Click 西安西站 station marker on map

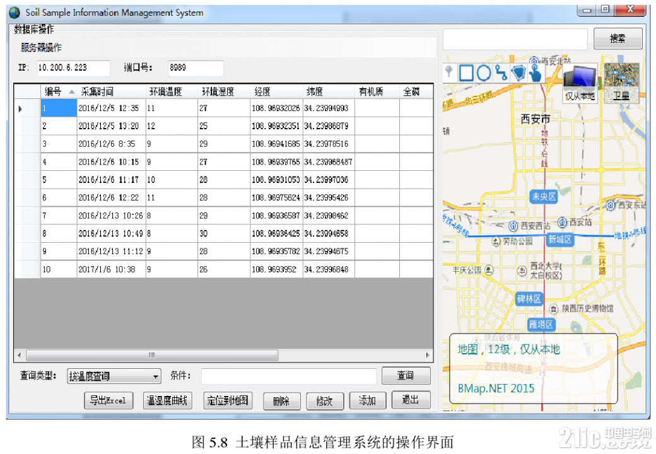coord(513,226)
